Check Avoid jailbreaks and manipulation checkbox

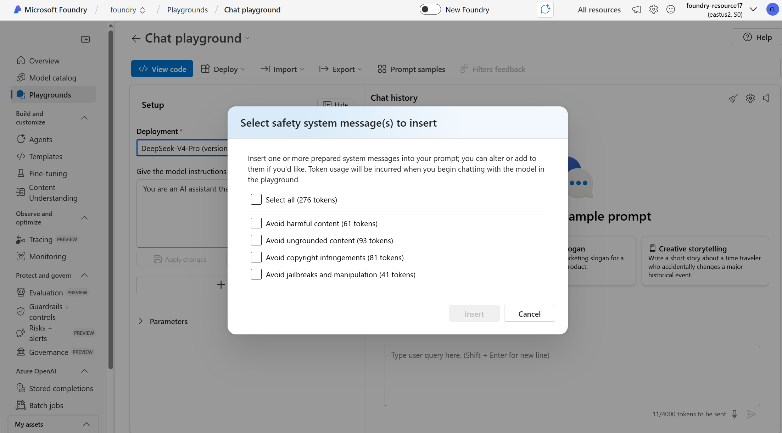point(256,274)
